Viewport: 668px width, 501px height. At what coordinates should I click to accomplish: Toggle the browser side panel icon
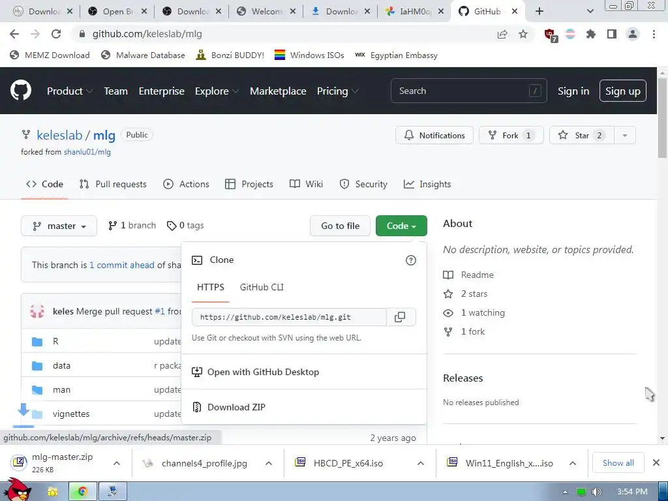(x=612, y=34)
